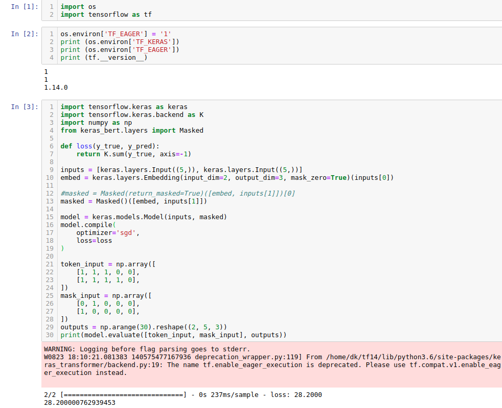502x408 pixels.
Task: Click print (os.environ['TF_EAGER']) line
Action: [x=120, y=50]
